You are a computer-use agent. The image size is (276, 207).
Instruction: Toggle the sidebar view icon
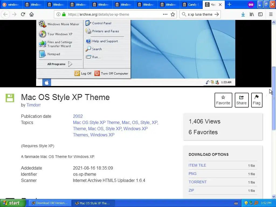tap(260, 15)
